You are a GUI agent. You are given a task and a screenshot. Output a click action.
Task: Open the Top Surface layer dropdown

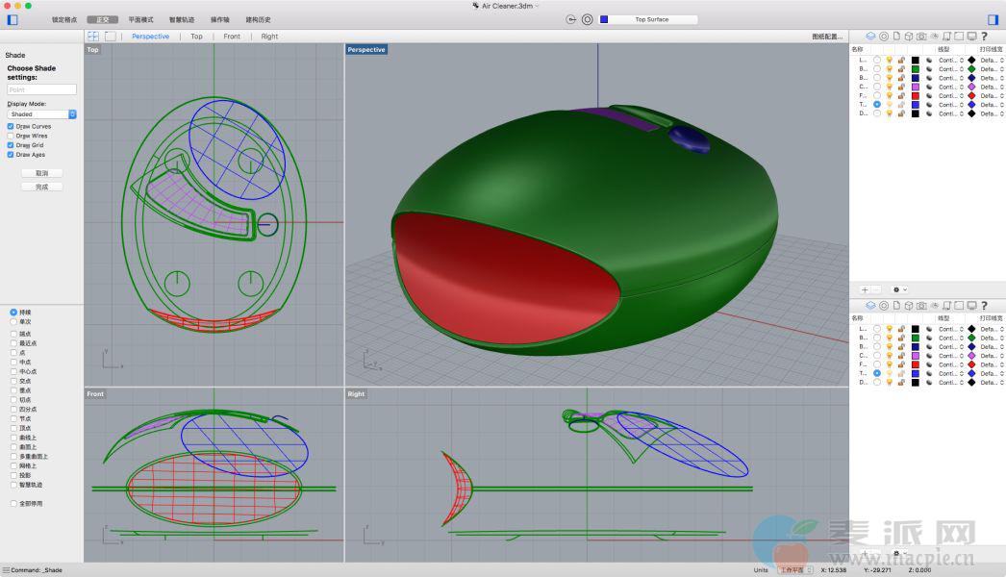click(650, 19)
